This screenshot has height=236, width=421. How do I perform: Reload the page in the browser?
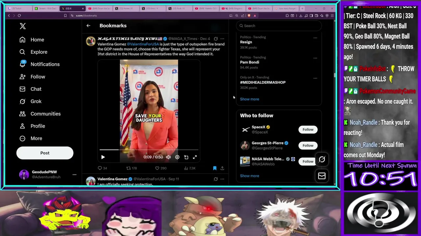[x=19, y=15]
